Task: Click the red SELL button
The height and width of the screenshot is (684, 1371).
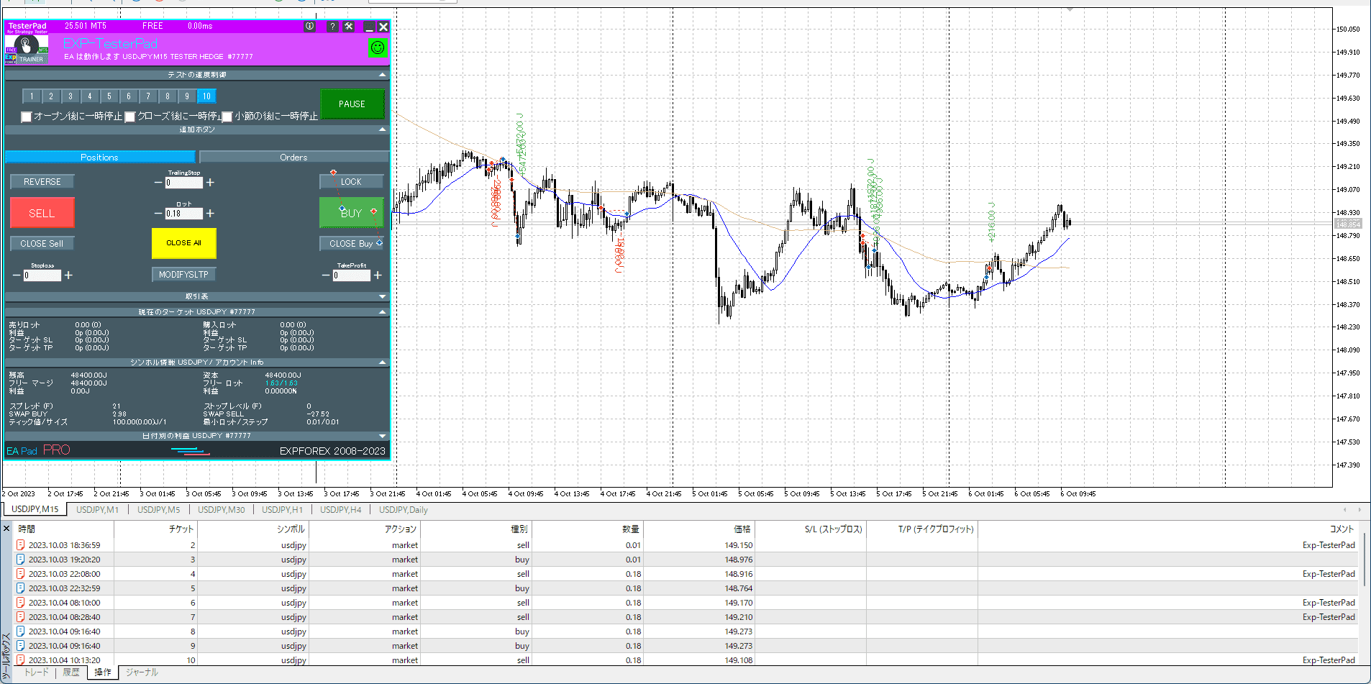Action: (x=42, y=214)
